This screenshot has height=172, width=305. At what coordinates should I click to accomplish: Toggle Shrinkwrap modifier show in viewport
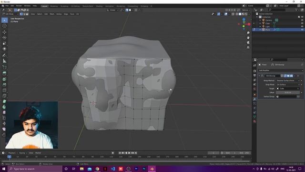(x=288, y=75)
